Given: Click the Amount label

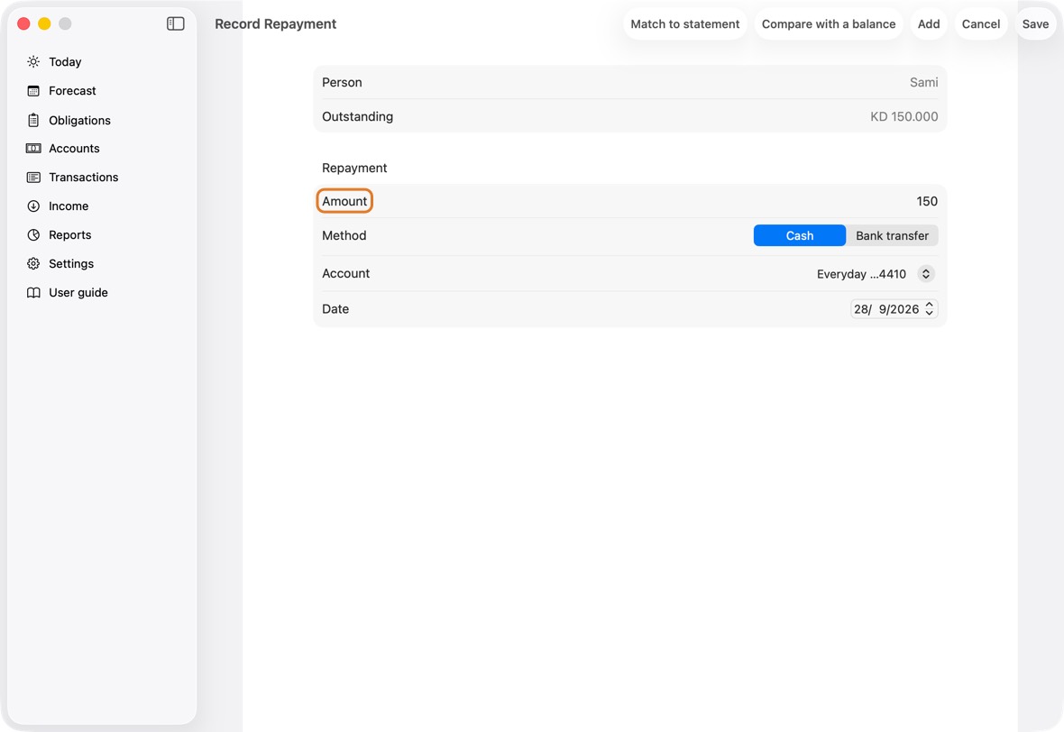Looking at the screenshot, I should coord(344,202).
